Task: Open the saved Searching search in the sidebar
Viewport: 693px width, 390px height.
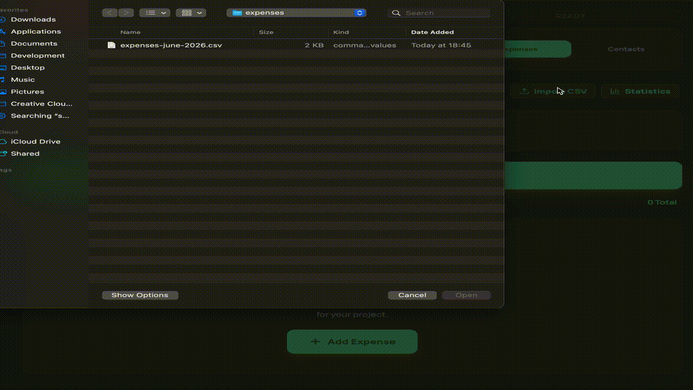Action: [40, 116]
